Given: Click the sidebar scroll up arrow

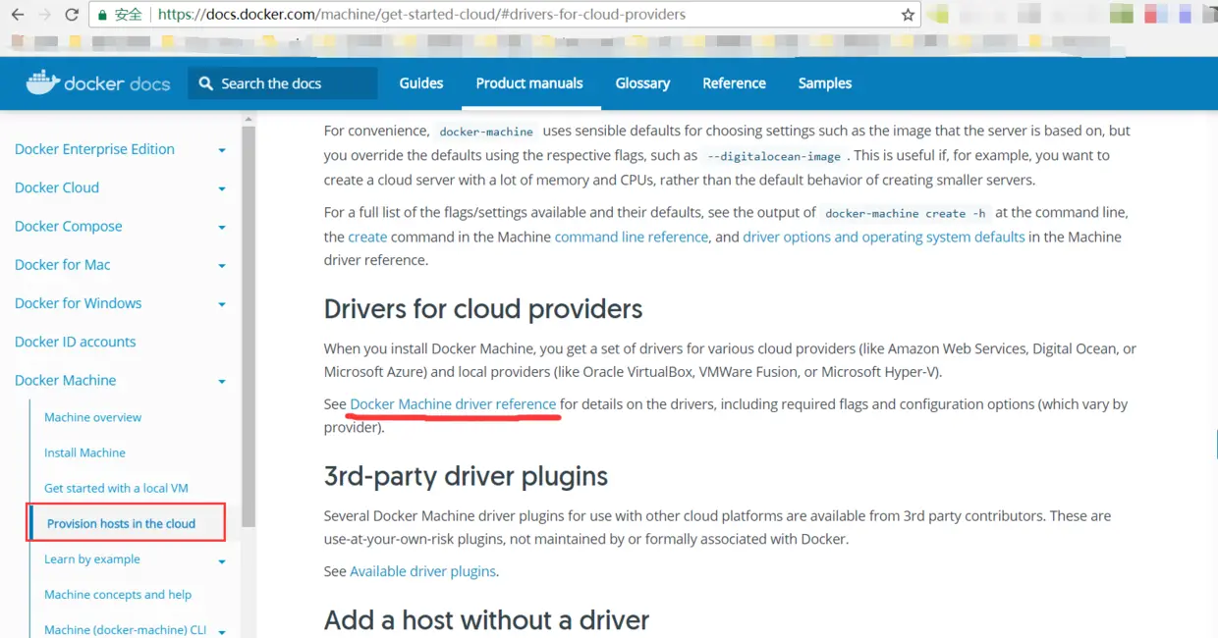Looking at the screenshot, I should [x=249, y=120].
